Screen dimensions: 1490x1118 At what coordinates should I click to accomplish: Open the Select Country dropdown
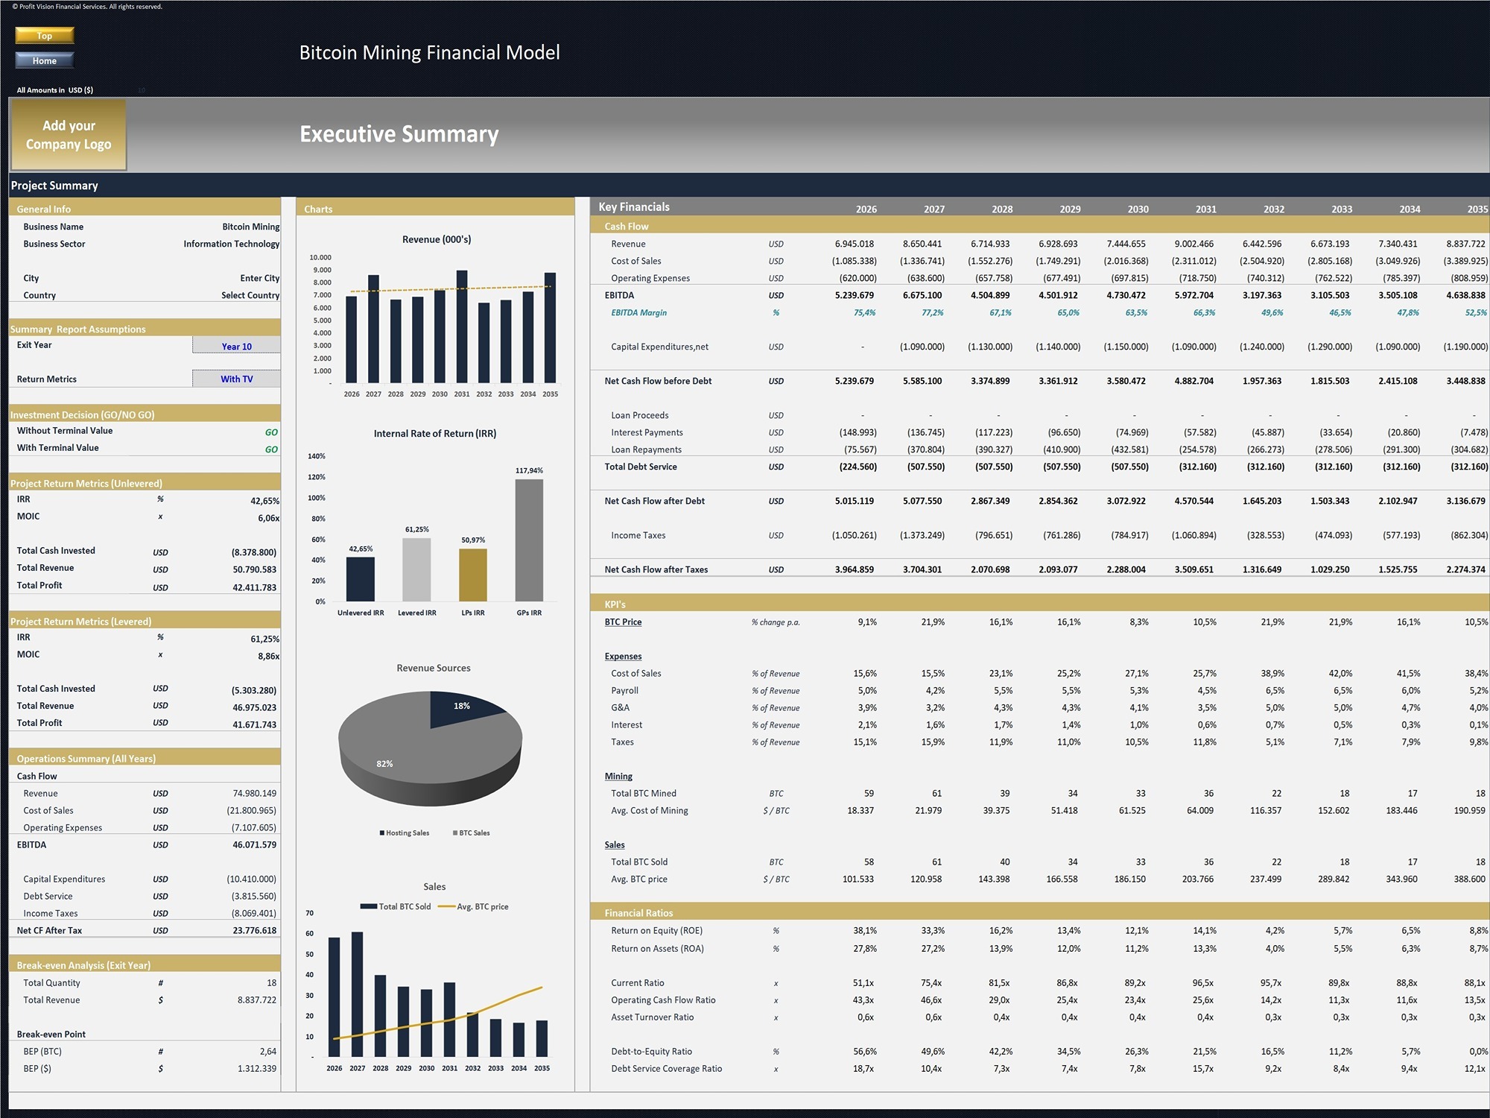(x=250, y=294)
